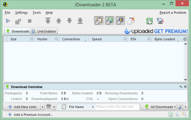Switch to the LinkGrabber tab
Viewport: 191px width, 120px height.
coord(44,31)
